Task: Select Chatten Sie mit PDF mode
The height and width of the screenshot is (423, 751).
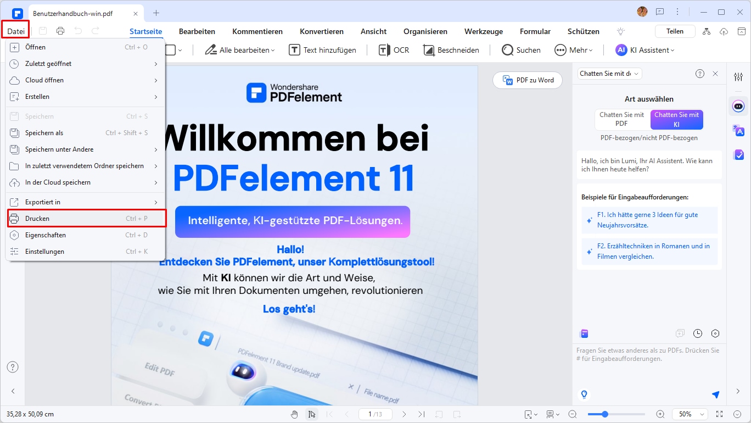Action: [x=621, y=119]
